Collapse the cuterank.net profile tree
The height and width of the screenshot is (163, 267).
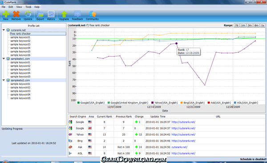tap(4, 30)
